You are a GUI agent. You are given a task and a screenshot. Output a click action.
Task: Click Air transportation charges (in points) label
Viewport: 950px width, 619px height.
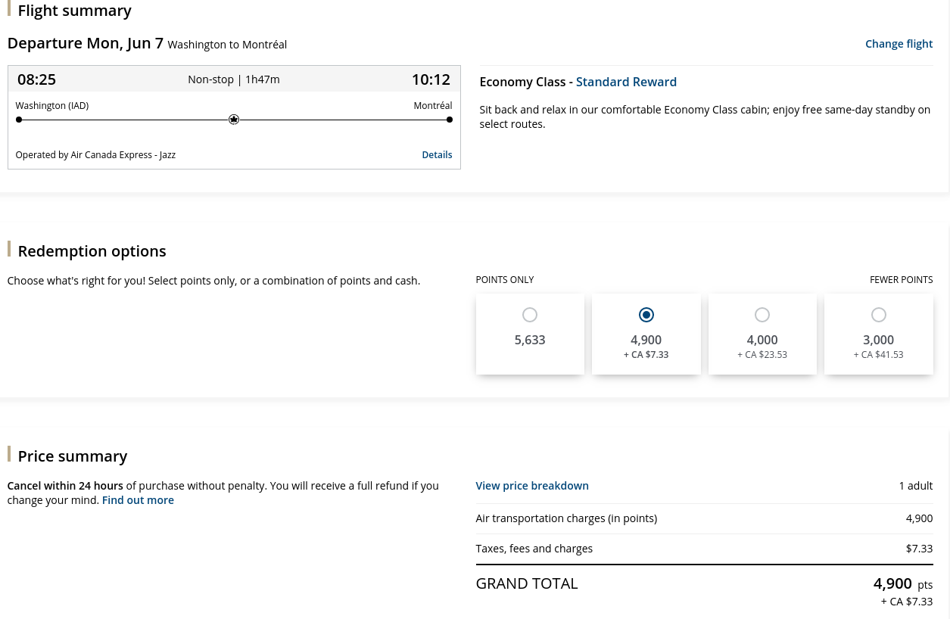pyautogui.click(x=566, y=518)
